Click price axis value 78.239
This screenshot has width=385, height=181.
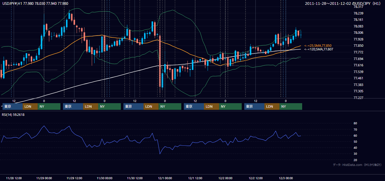pyautogui.click(x=358, y=13)
